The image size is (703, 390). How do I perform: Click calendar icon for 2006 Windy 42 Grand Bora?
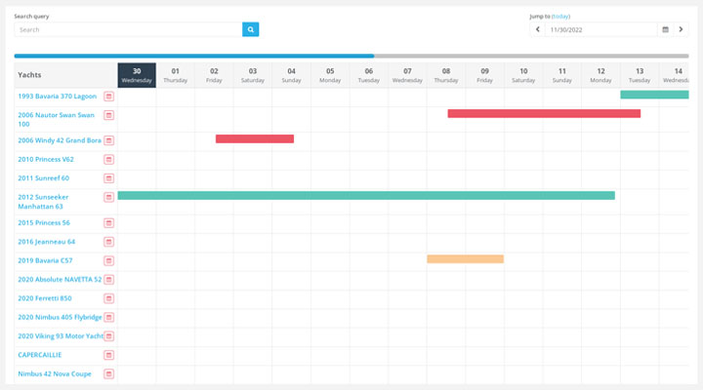[x=109, y=140]
